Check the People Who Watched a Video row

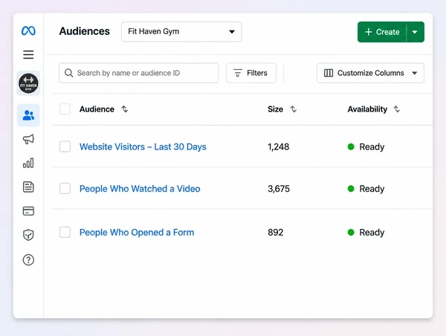pyautogui.click(x=65, y=188)
